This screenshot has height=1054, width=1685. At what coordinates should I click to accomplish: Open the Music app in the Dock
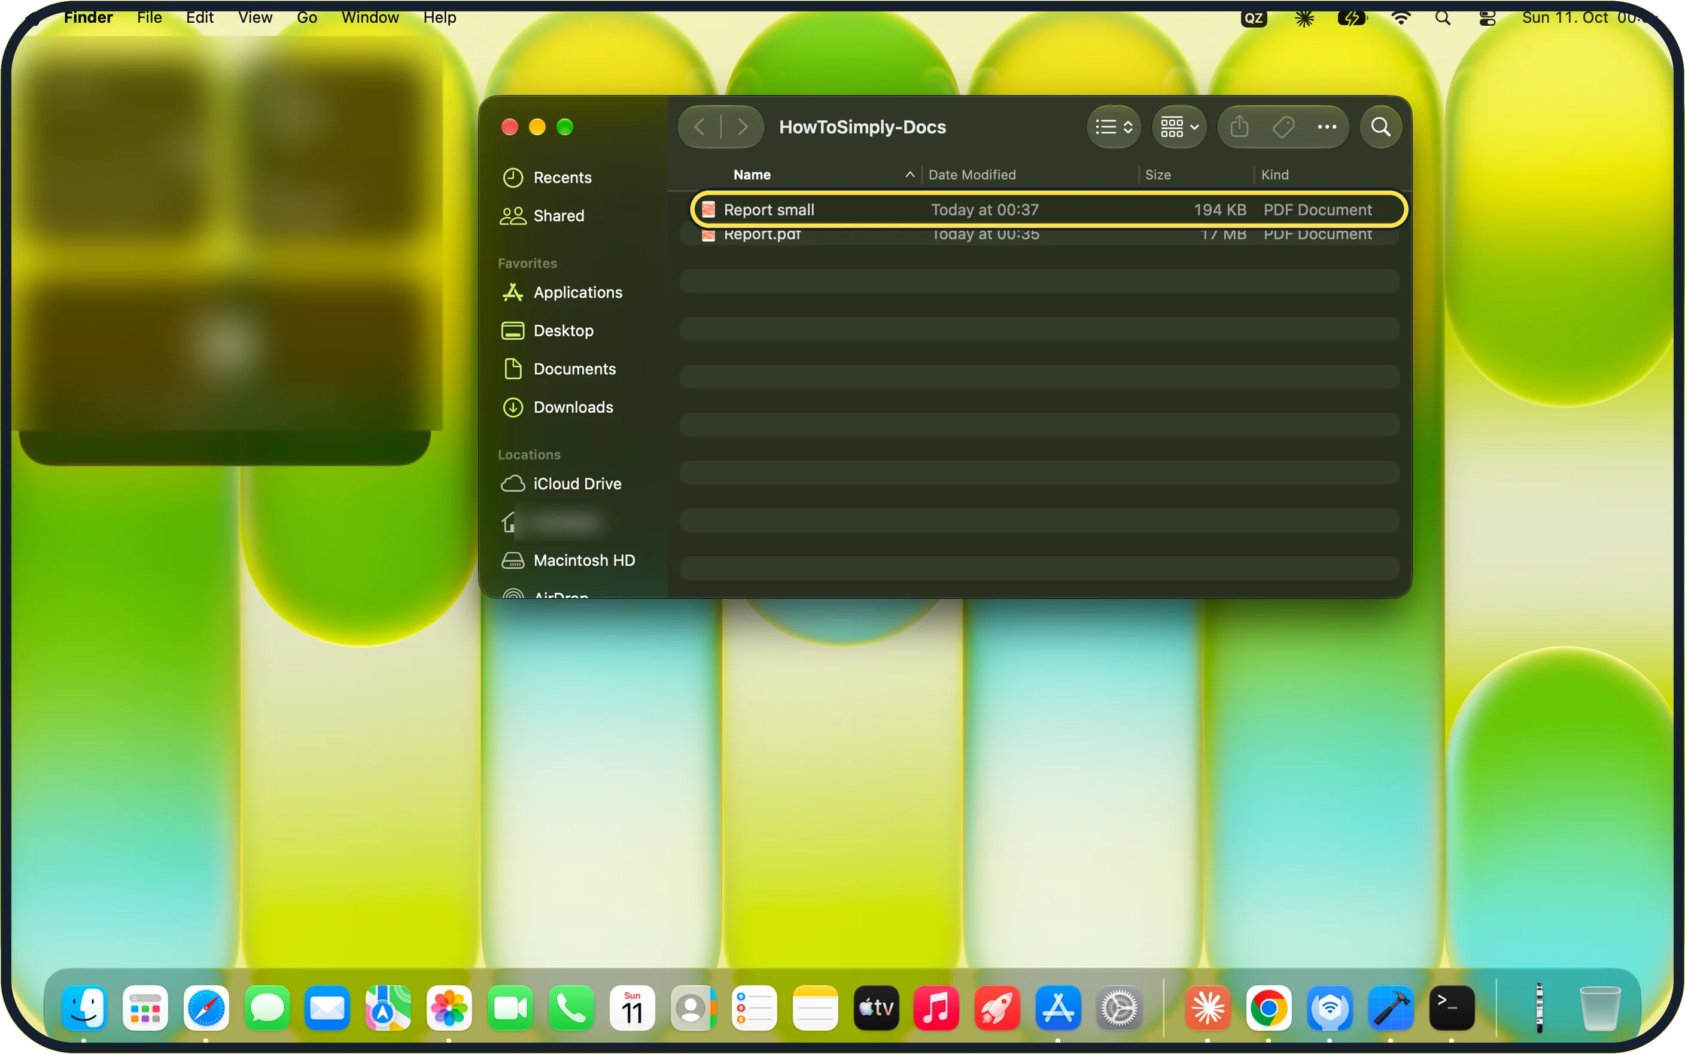[936, 1008]
